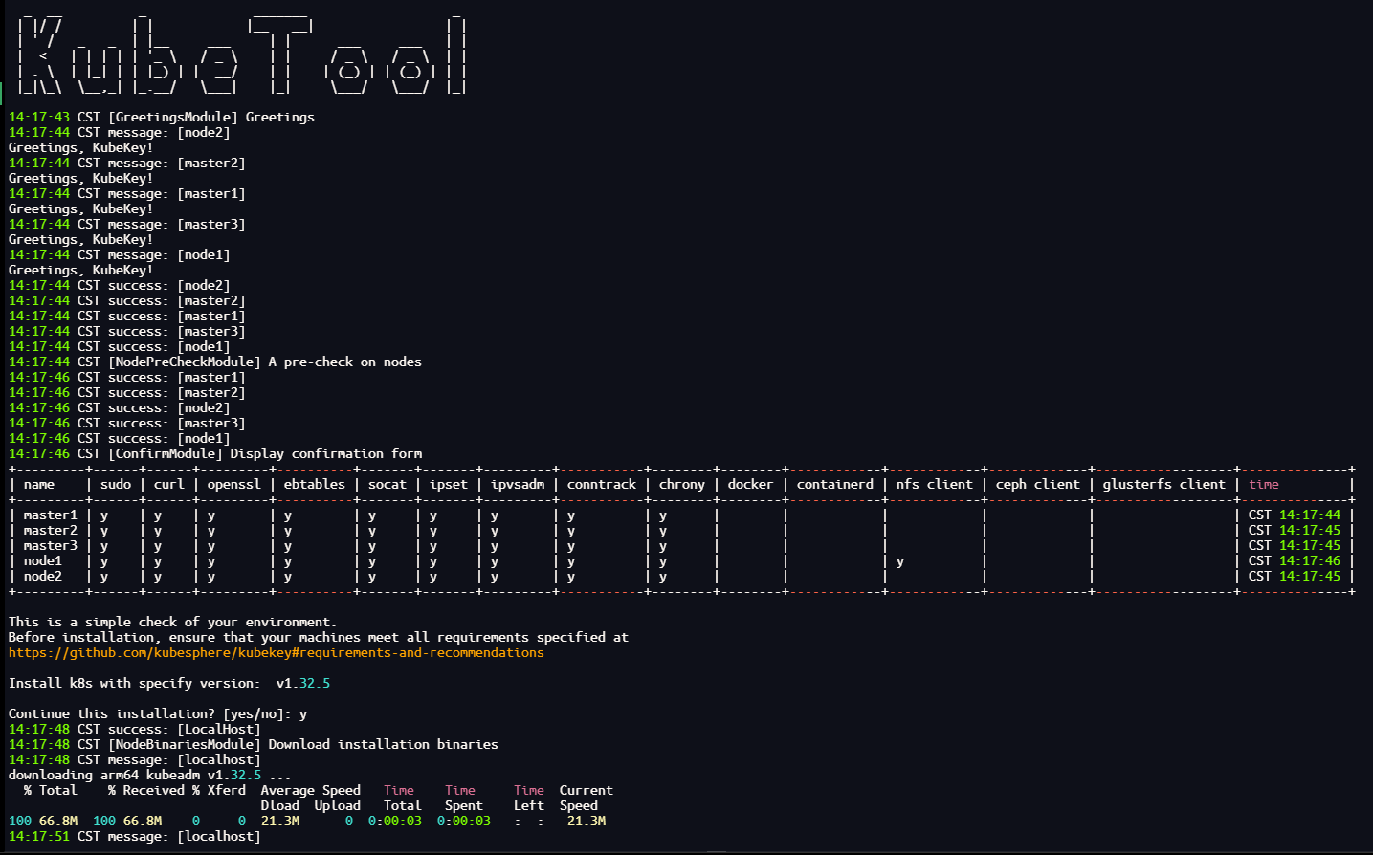
Task: Select the master1 row name cell
Action: [51, 515]
